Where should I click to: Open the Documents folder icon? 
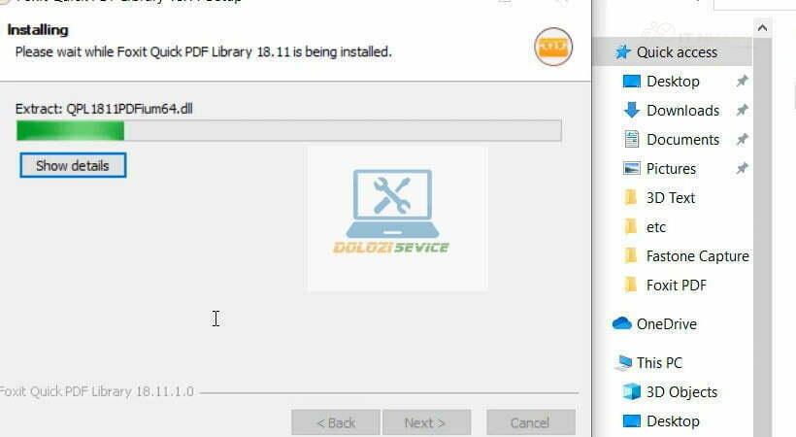click(631, 139)
